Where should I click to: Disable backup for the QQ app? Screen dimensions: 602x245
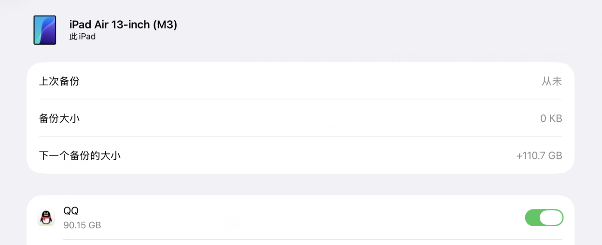pos(544,218)
